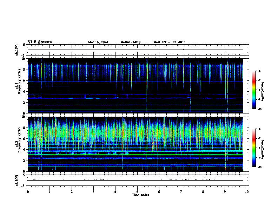This screenshot has height=215, width=278.
Task: Click the time axis tick label "8"
Action: coord(203,192)
